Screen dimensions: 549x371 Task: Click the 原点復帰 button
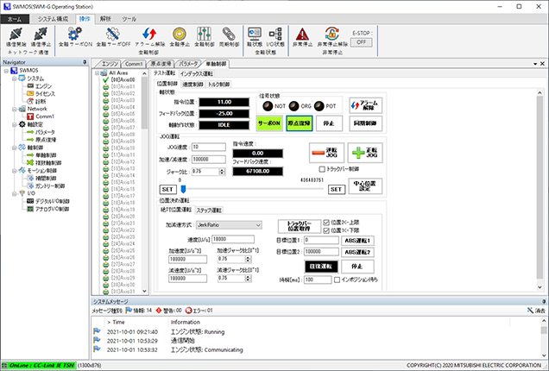pos(299,123)
